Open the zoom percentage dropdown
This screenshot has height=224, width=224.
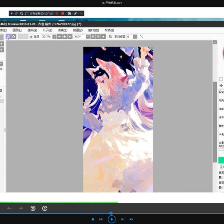54,37
